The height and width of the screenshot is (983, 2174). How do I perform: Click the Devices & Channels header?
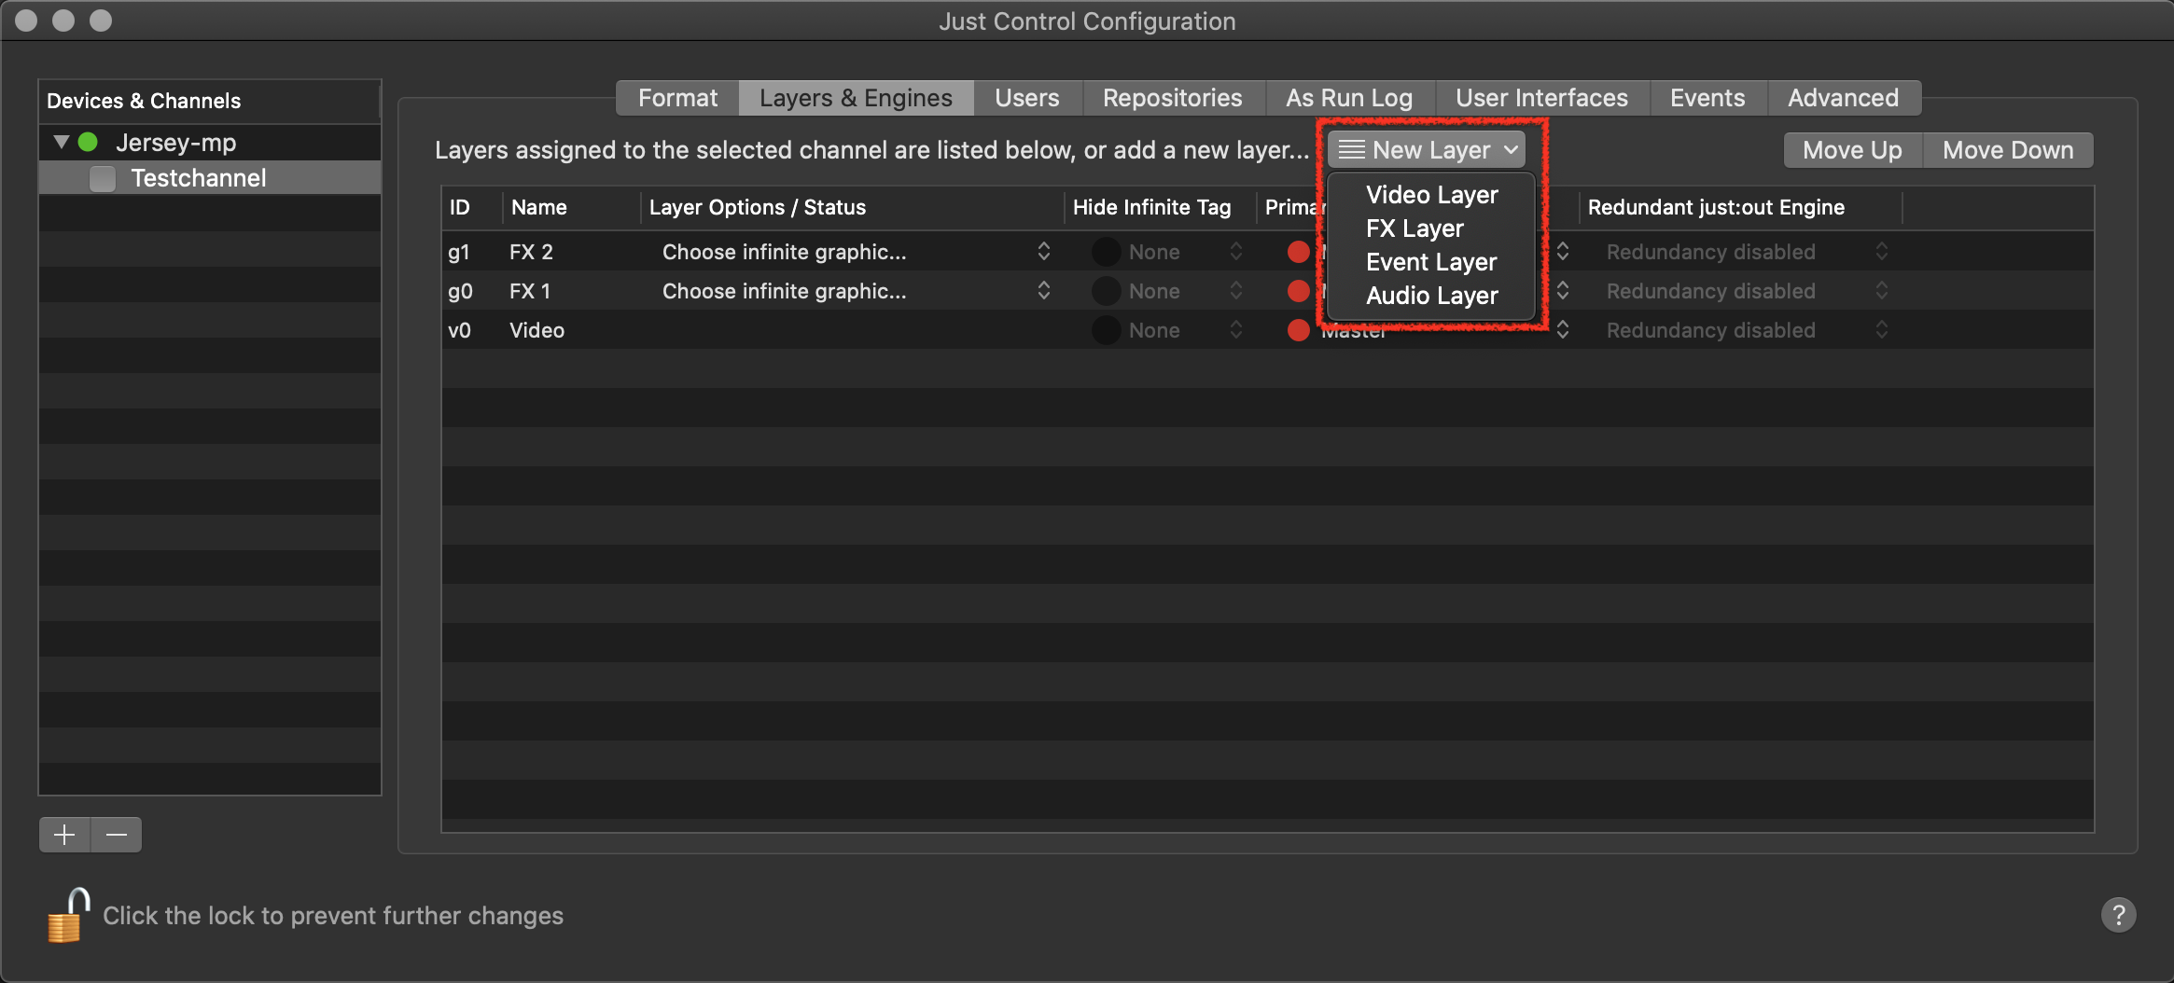(210, 101)
